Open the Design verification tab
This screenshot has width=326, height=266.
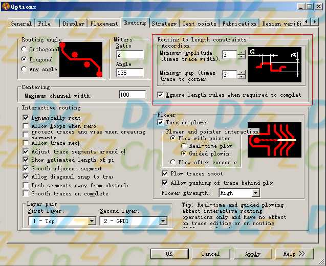point(281,24)
